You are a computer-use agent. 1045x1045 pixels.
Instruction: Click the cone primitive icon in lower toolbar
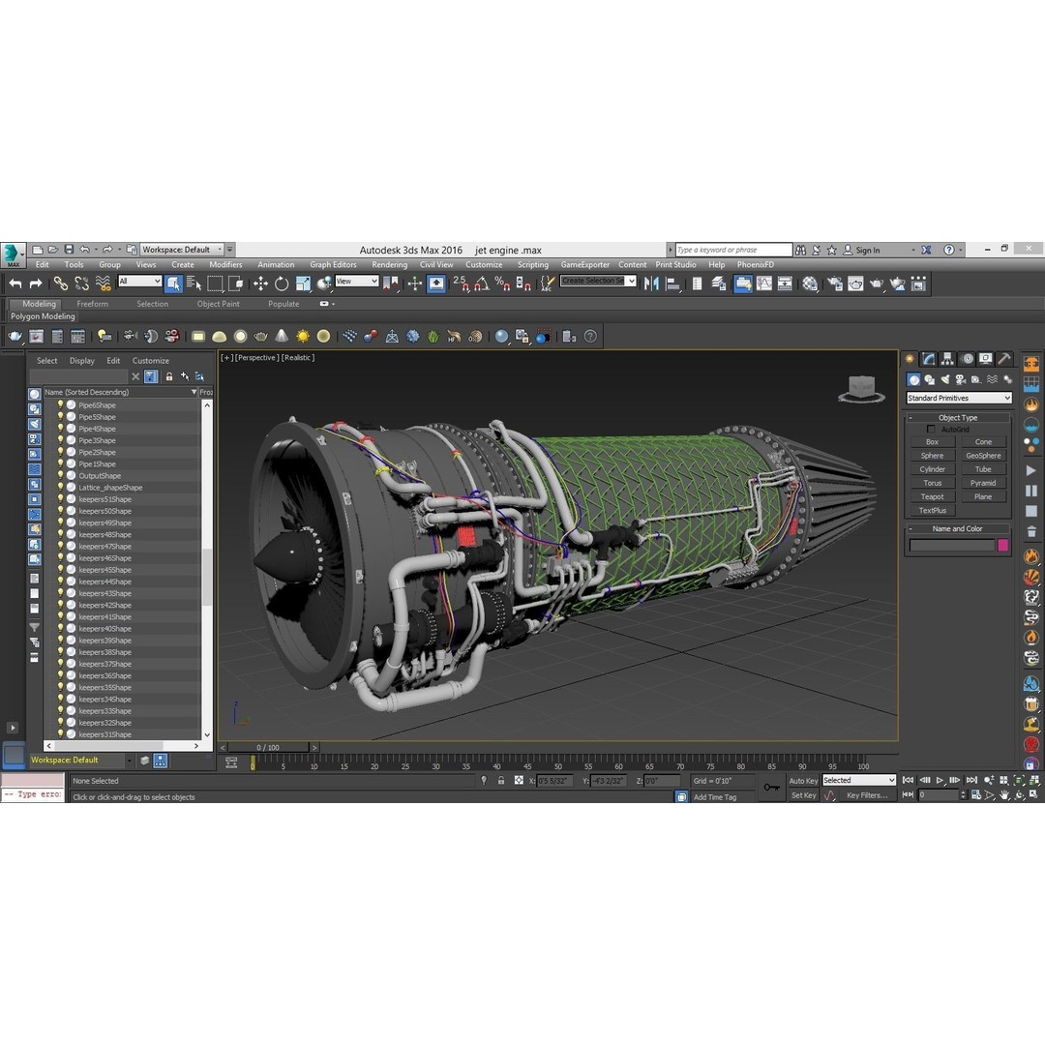tap(282, 336)
